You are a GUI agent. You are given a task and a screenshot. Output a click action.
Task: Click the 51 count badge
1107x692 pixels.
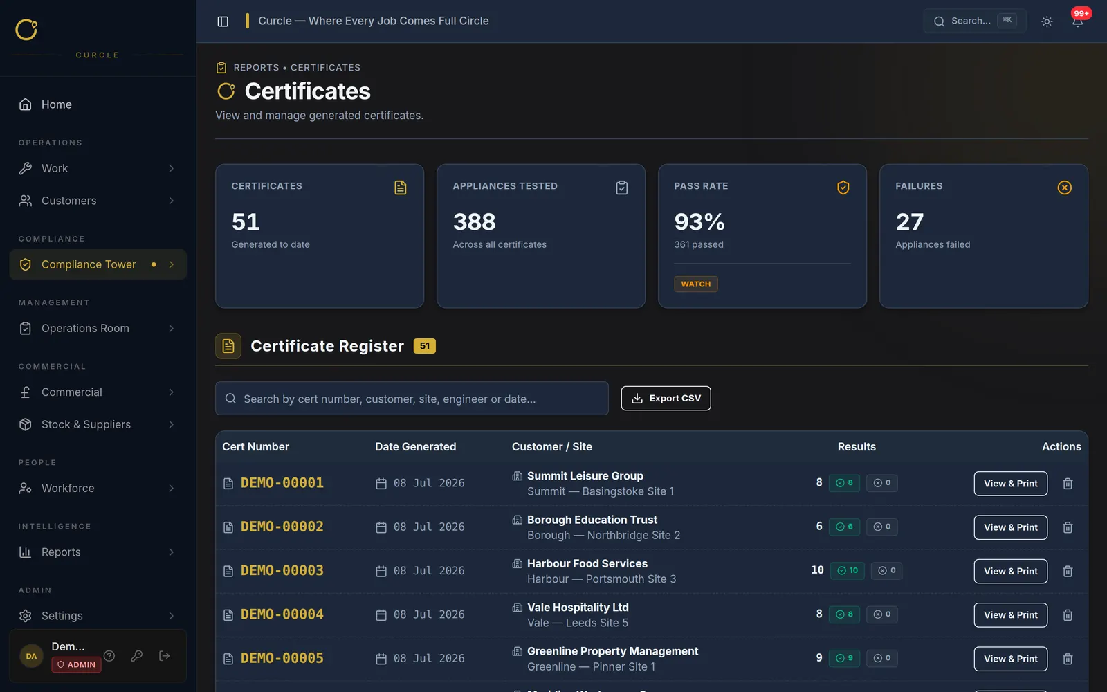click(425, 346)
